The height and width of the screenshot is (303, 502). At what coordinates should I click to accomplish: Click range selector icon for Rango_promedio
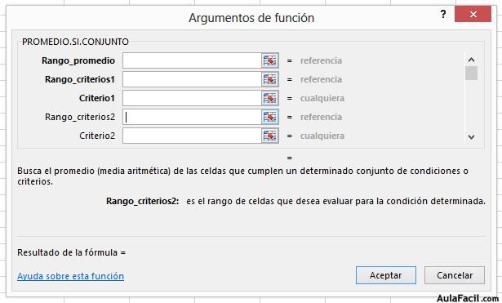point(270,60)
